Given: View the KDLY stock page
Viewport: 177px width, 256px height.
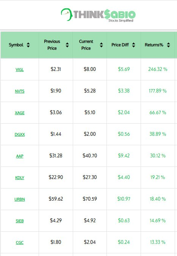Looking at the screenshot, I should click(x=20, y=177).
